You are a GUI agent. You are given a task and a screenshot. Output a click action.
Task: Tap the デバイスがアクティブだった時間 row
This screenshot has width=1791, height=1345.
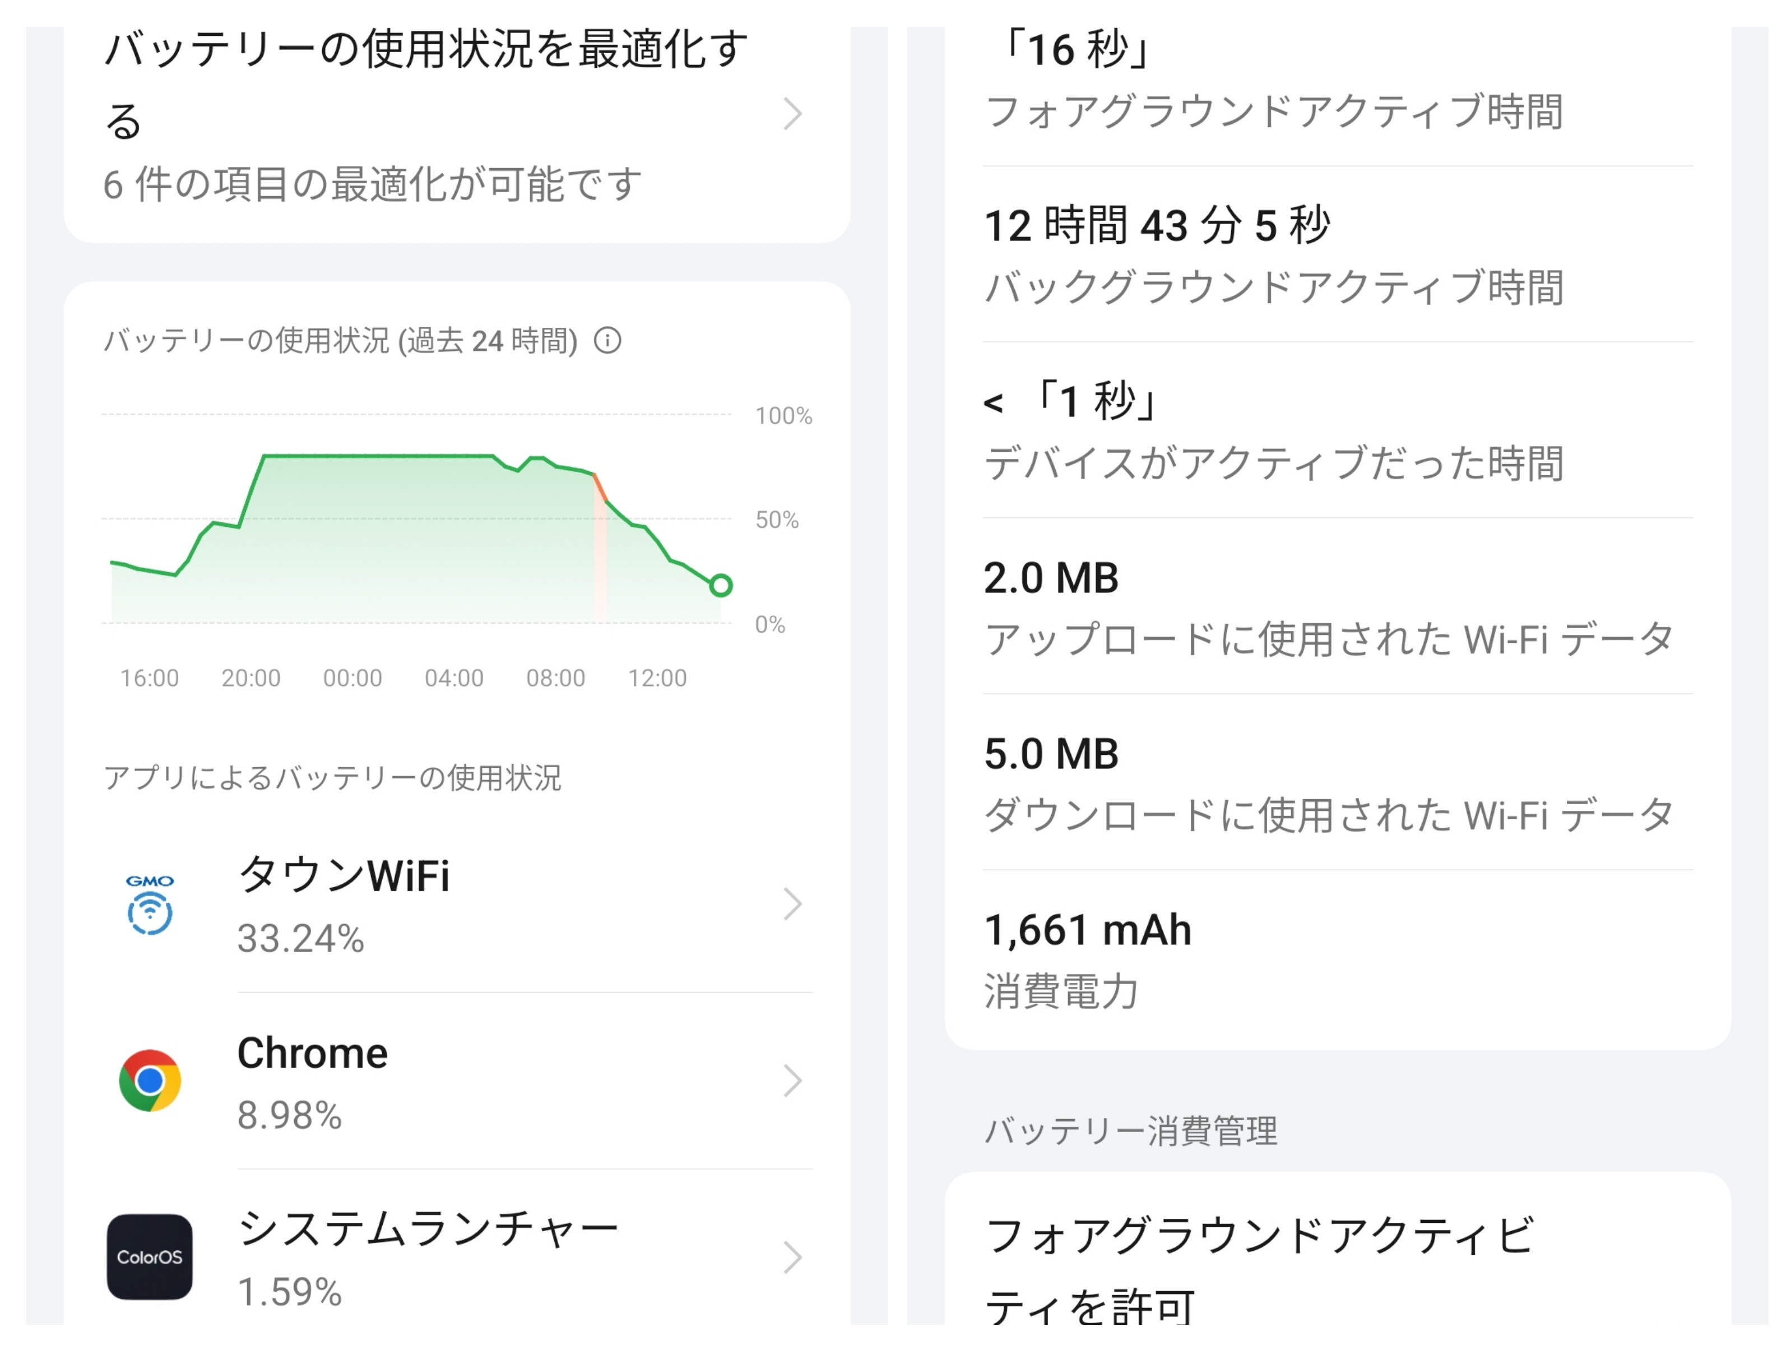[1336, 432]
